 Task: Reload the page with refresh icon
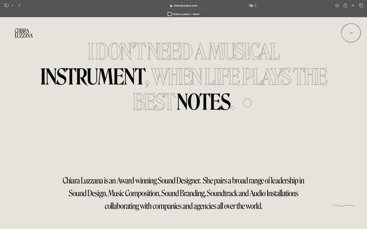(x=255, y=6)
